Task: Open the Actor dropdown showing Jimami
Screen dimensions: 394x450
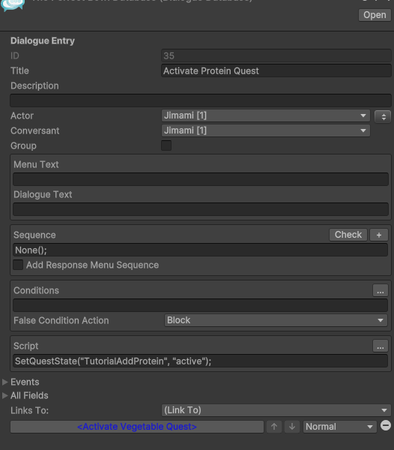Action: (266, 115)
